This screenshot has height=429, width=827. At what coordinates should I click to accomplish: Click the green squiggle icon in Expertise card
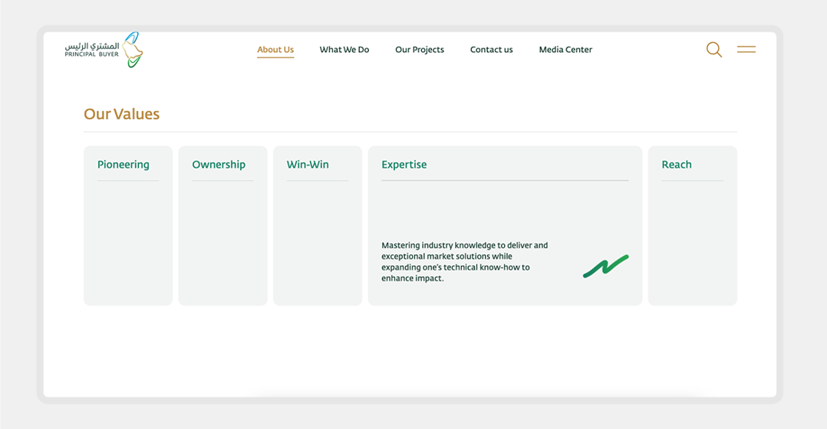click(x=605, y=266)
